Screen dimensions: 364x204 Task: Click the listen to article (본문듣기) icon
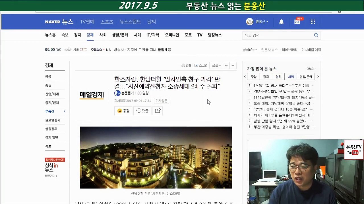(117, 93)
